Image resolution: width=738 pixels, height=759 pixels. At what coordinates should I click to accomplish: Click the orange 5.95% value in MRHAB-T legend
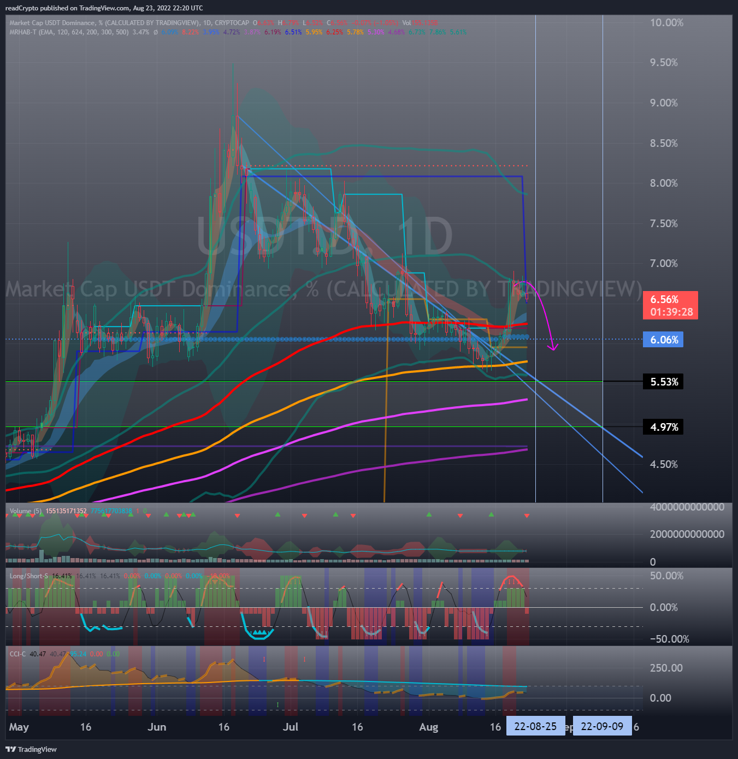tap(314, 32)
